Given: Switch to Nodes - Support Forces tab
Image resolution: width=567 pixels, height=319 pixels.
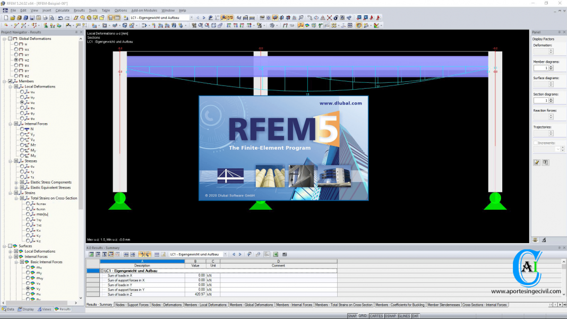Looking at the screenshot, I should tap(132, 305).
